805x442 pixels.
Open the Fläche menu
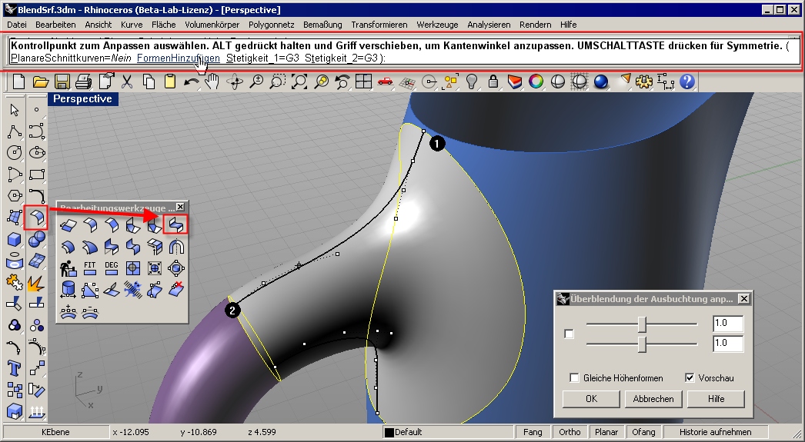pos(163,25)
